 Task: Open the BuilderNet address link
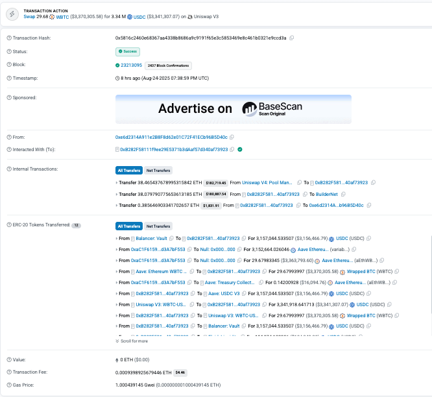tap(327, 194)
